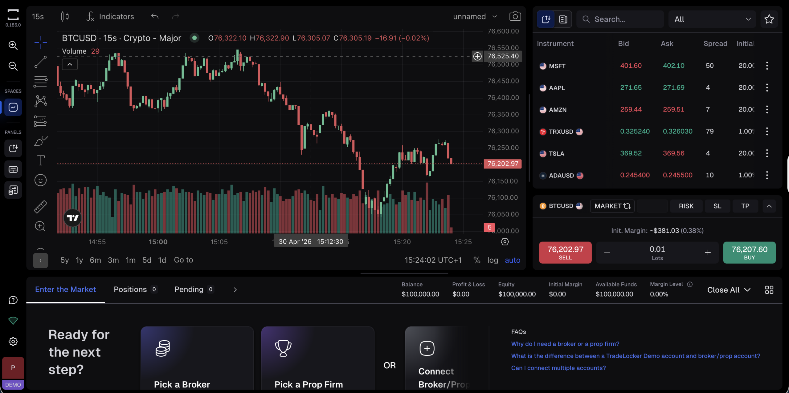
Task: Select the forecasting and measurement tool
Action: coord(41,121)
